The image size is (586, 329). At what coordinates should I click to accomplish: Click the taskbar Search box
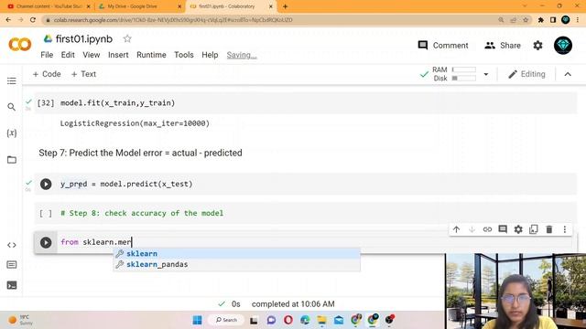[x=227, y=320]
